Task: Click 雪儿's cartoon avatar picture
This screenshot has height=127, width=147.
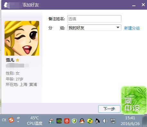Action: 22,38
